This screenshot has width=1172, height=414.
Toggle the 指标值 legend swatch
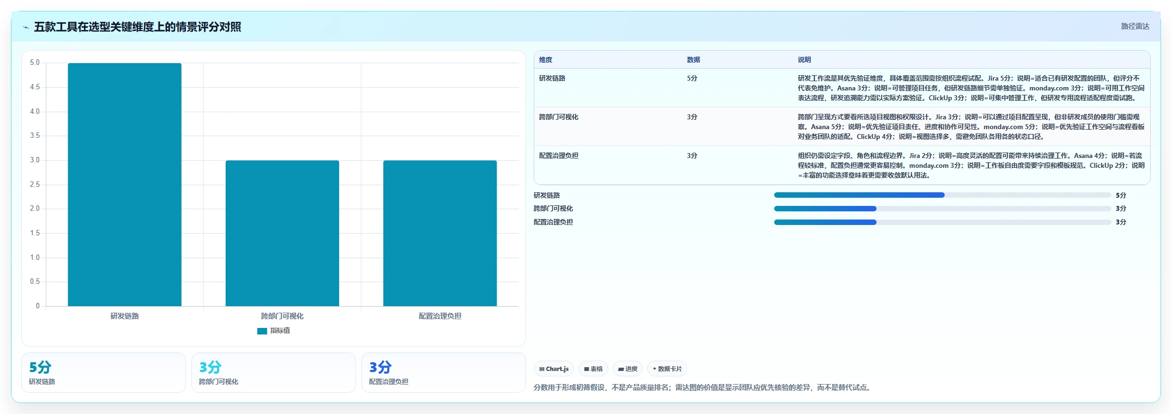[262, 331]
